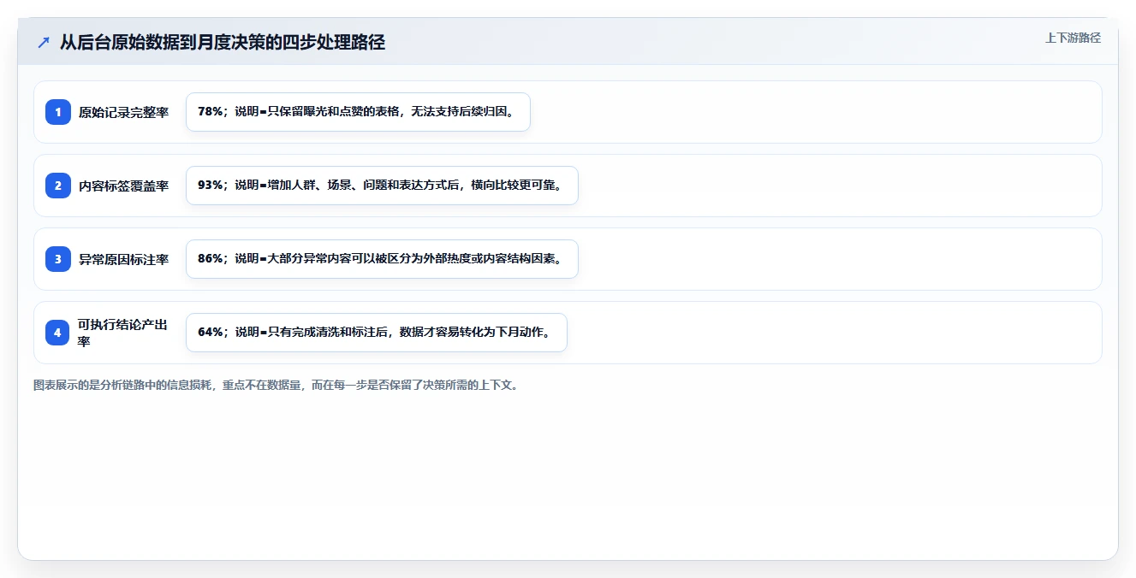Click the step 2 number badge
Viewport: 1136px width, 578px height.
(58, 186)
